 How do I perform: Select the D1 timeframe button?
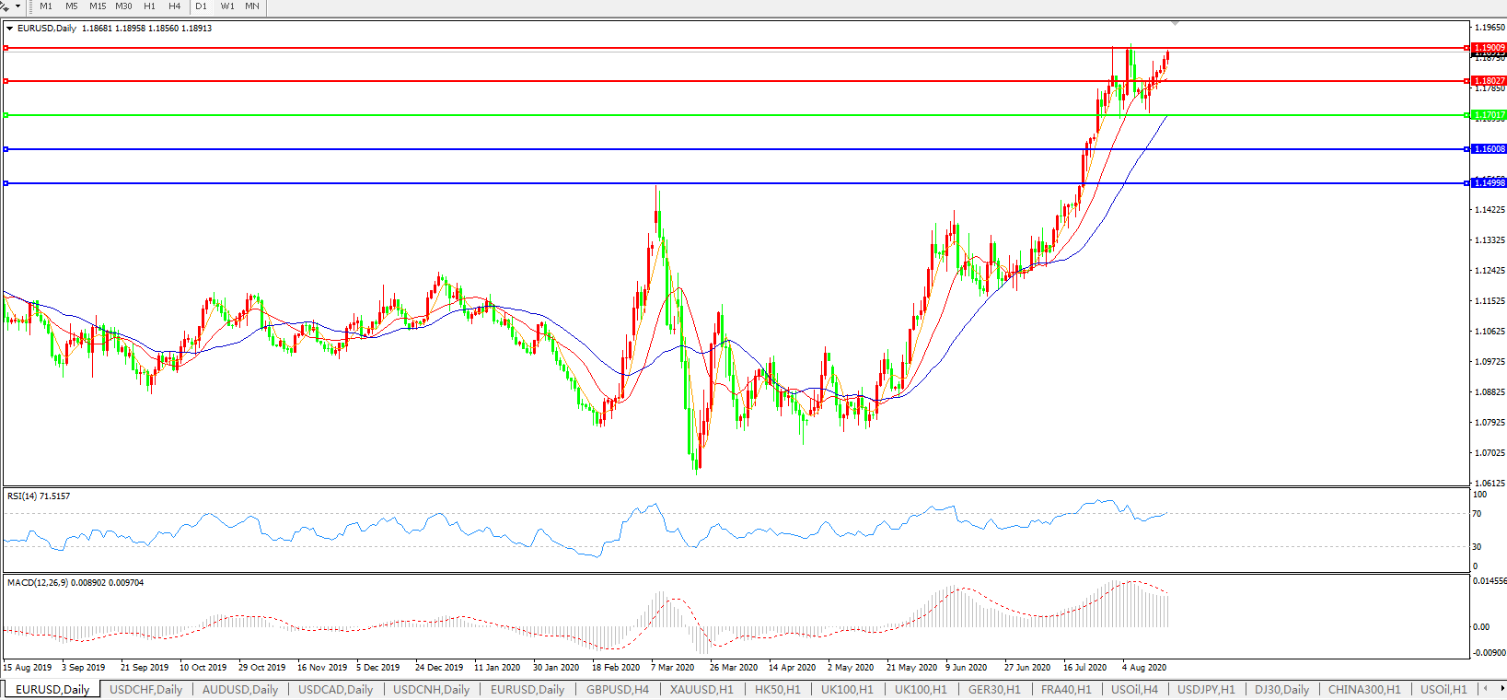click(201, 6)
